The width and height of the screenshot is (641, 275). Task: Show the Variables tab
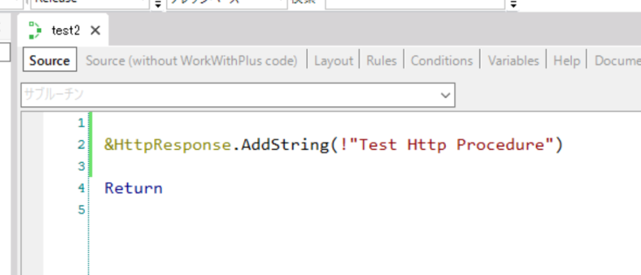(513, 61)
